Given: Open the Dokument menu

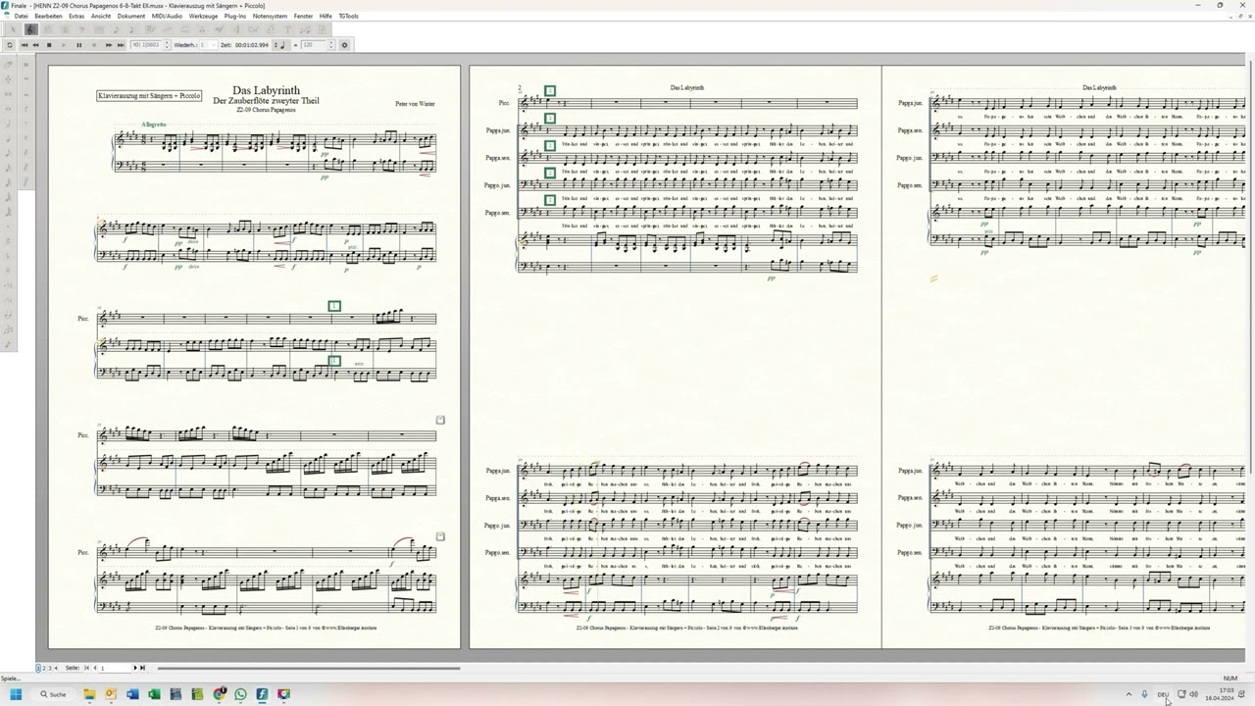Looking at the screenshot, I should click(131, 16).
